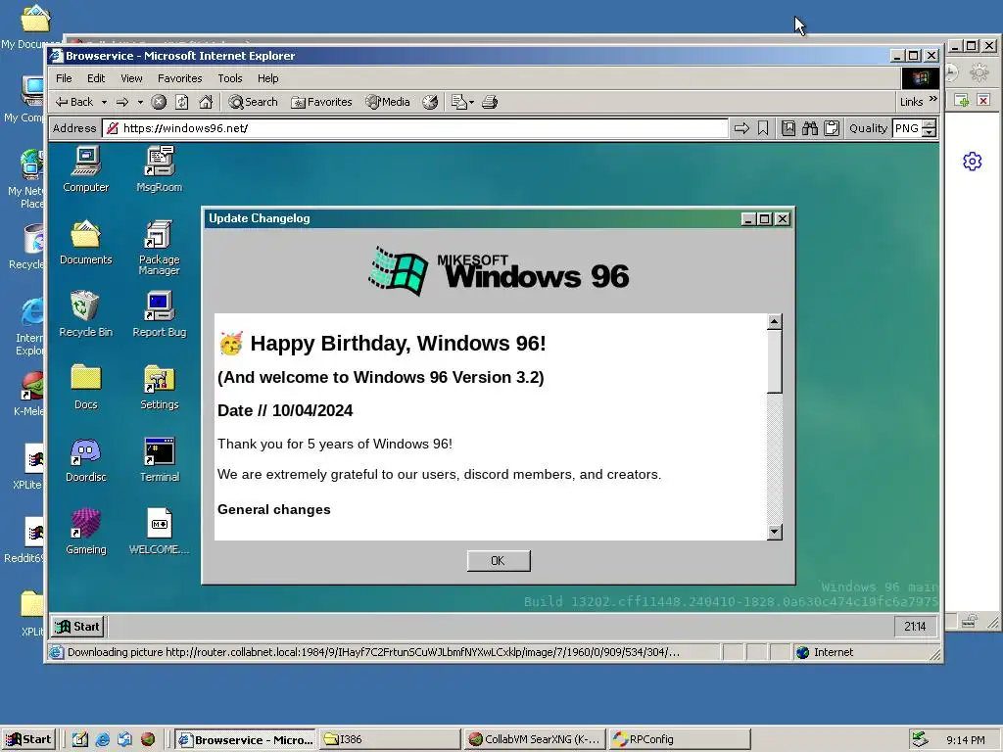
Task: Click the changelog scrollbar down arrow
Action: (x=774, y=532)
